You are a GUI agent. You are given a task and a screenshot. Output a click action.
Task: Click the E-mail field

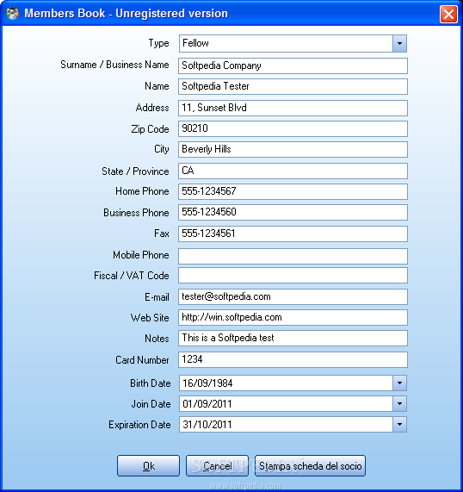click(293, 296)
